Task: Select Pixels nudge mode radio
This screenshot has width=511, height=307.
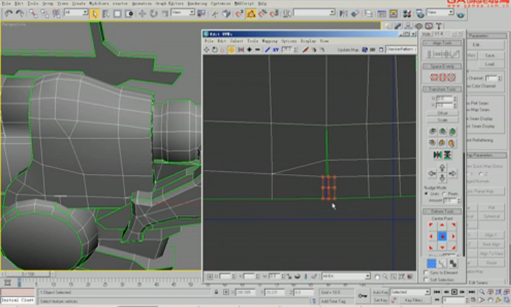Action: coord(445,193)
